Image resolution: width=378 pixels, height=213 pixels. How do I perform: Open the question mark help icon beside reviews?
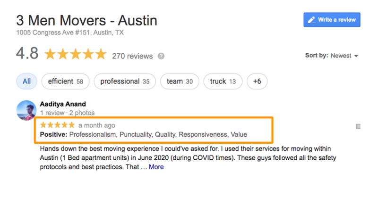pyautogui.click(x=161, y=56)
